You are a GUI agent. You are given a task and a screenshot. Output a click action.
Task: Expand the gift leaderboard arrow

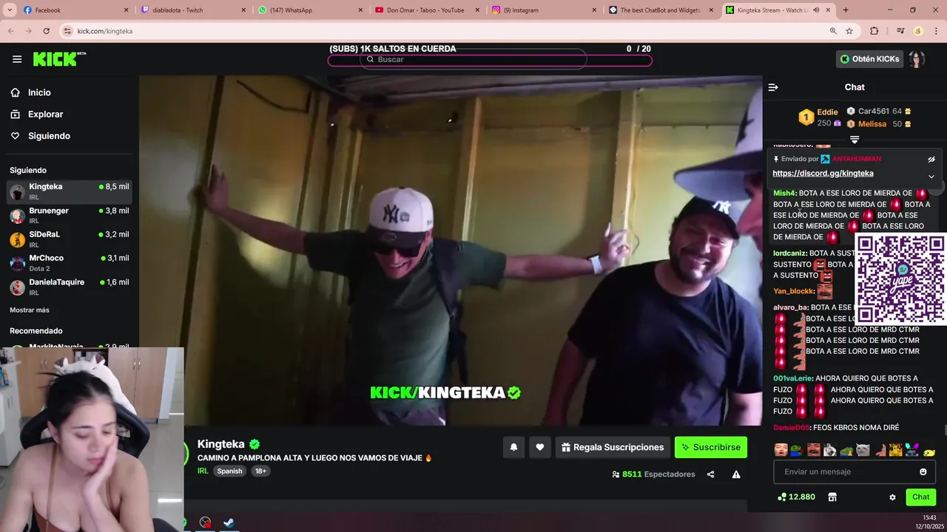[855, 140]
